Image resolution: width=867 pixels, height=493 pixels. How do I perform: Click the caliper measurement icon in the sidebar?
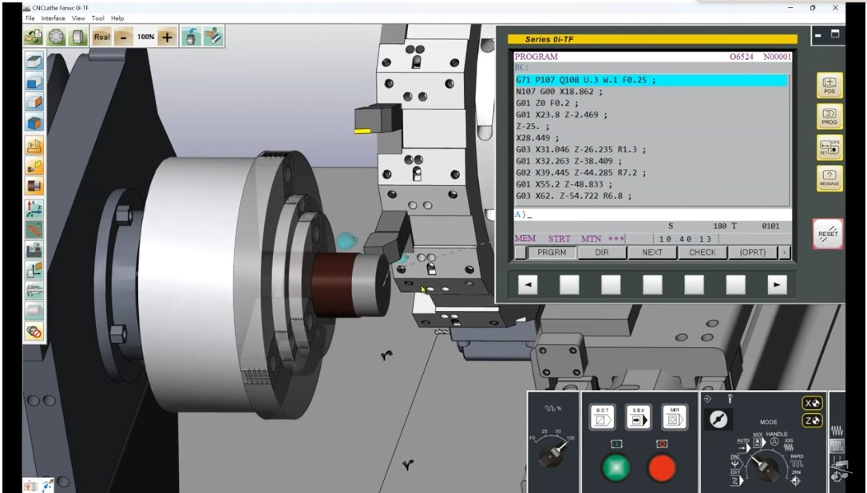(x=34, y=290)
